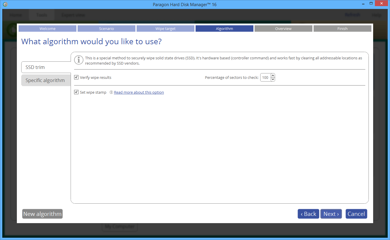Screen dimensions: 390x240
Task: Open Read more about this option link
Action: (x=139, y=92)
